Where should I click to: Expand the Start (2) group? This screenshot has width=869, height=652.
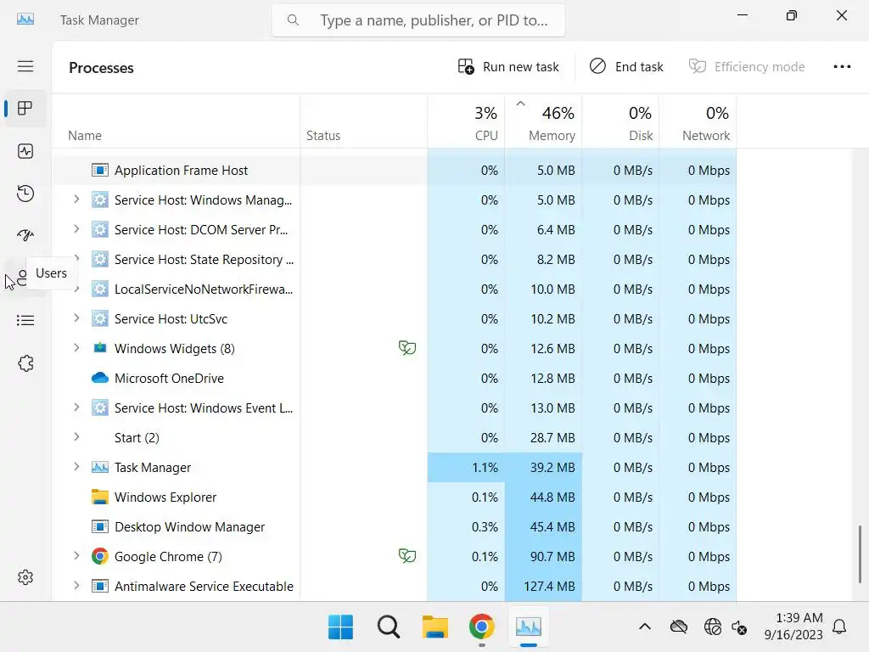[x=76, y=437]
